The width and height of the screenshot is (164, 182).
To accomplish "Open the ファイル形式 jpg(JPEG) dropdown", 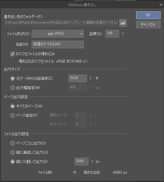I will (58, 34).
